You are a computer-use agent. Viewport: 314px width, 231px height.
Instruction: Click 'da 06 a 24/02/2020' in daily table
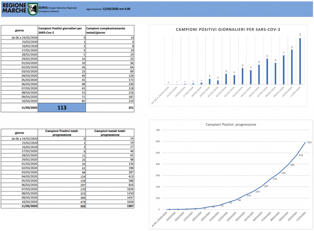click(25, 38)
